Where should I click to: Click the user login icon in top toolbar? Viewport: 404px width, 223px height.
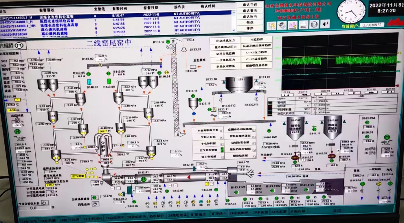pos(271,25)
